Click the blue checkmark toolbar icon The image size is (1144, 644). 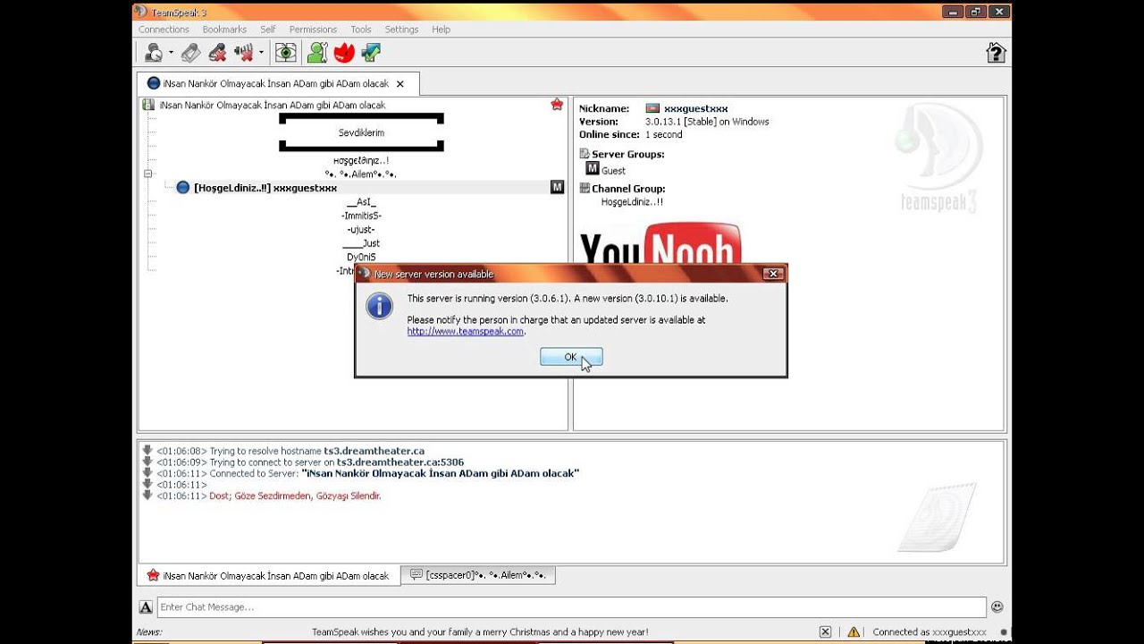pyautogui.click(x=371, y=53)
